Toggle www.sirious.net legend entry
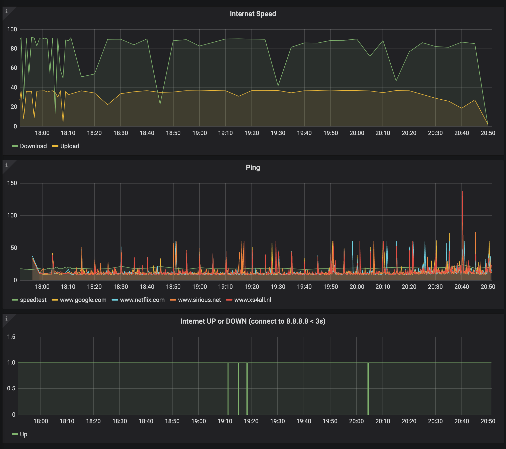506x449 pixels. tap(199, 300)
